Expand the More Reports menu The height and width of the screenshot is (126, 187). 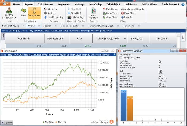pos(93,13)
